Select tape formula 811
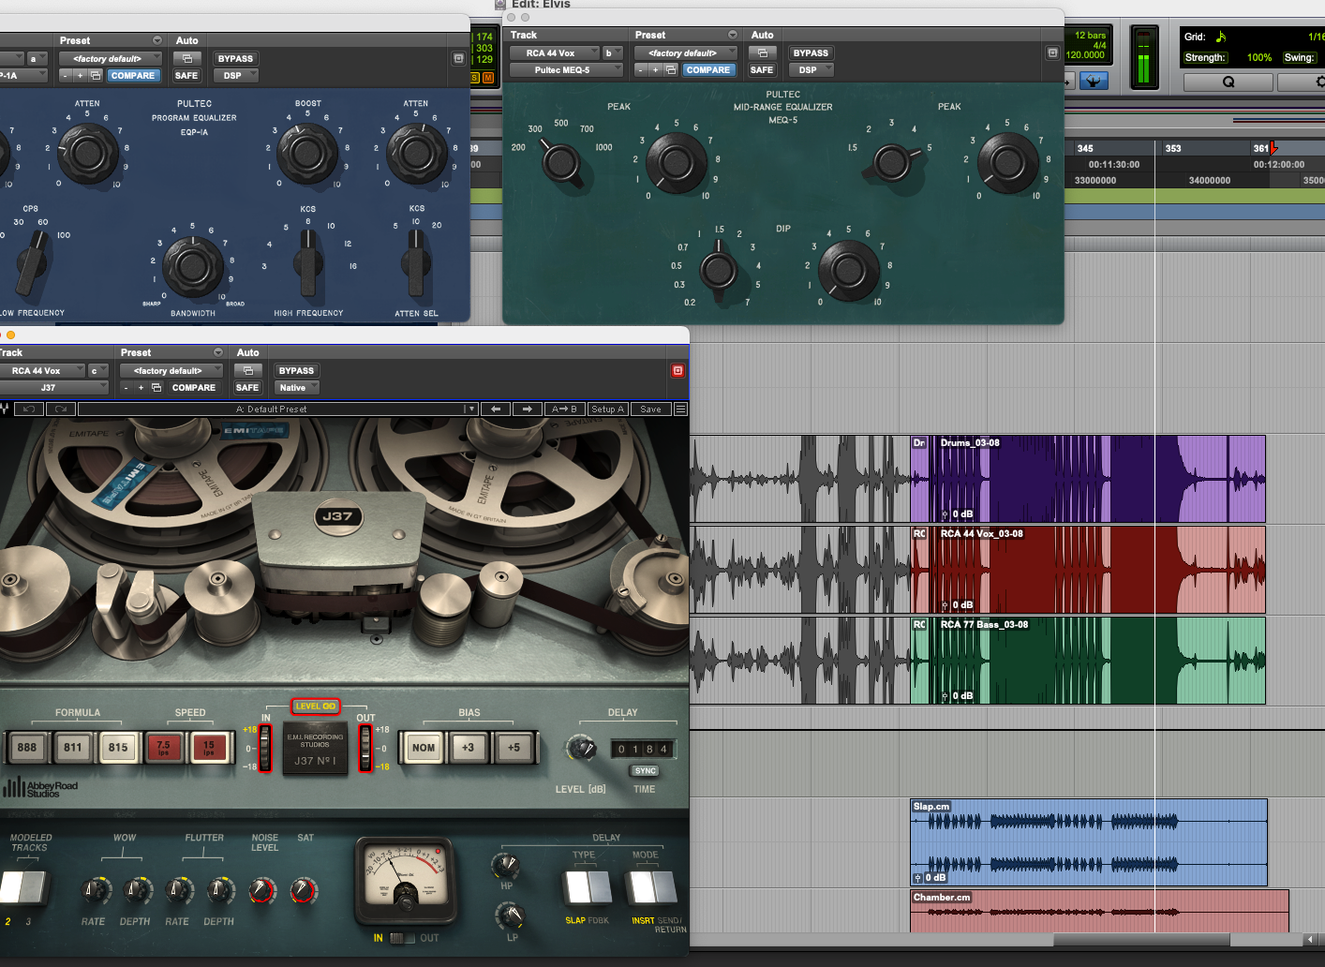Viewport: 1325px width, 967px height. pos(72,748)
